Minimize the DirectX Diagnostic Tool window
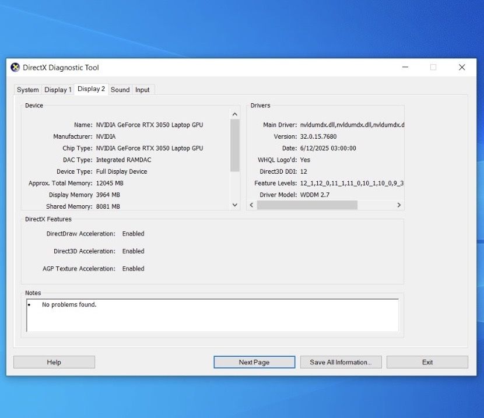 [405, 67]
